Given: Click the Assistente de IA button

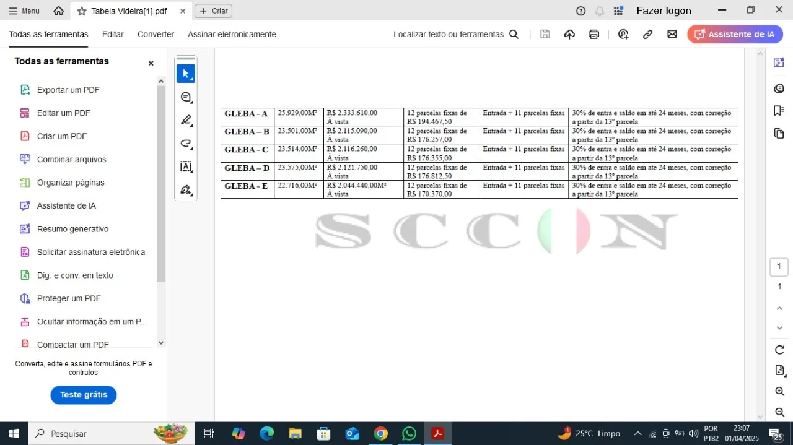Looking at the screenshot, I should [735, 35].
